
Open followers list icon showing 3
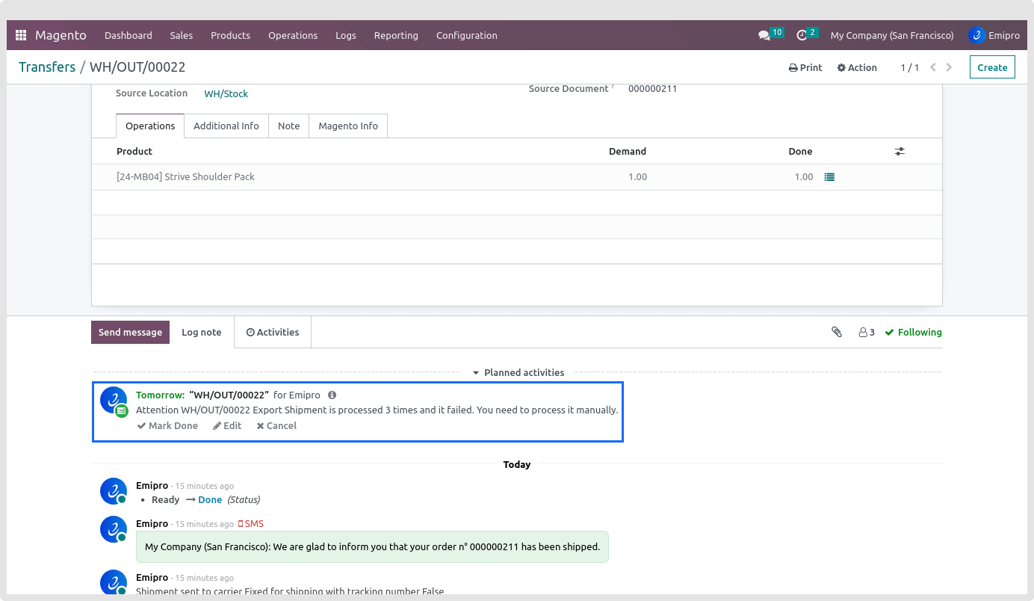867,332
